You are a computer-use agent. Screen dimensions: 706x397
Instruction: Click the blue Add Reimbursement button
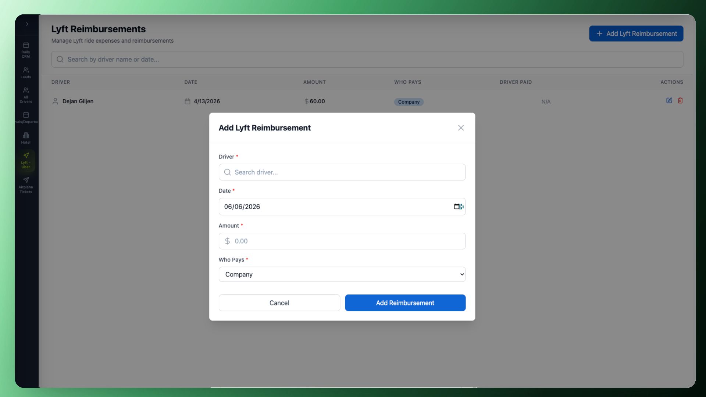pyautogui.click(x=405, y=303)
